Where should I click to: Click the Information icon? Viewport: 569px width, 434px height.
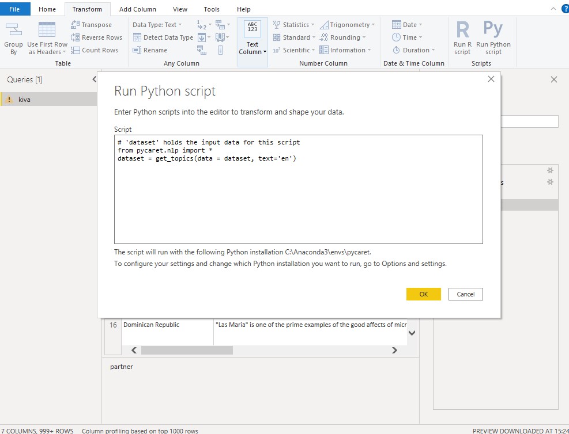(x=323, y=50)
